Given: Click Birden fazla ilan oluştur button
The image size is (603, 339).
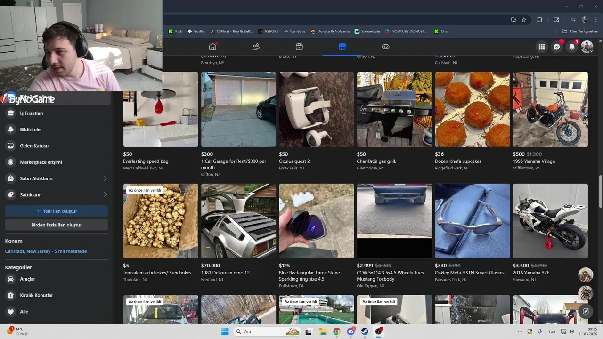Looking at the screenshot, I should click(x=57, y=225).
